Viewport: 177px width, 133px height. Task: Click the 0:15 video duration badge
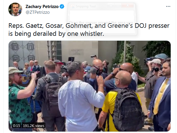point(16,126)
